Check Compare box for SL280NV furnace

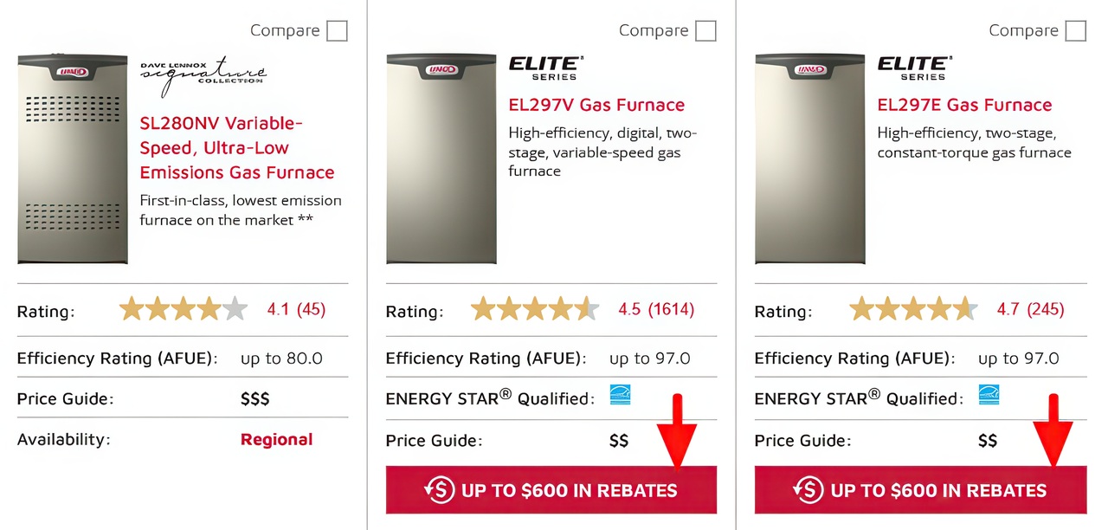pos(337,31)
